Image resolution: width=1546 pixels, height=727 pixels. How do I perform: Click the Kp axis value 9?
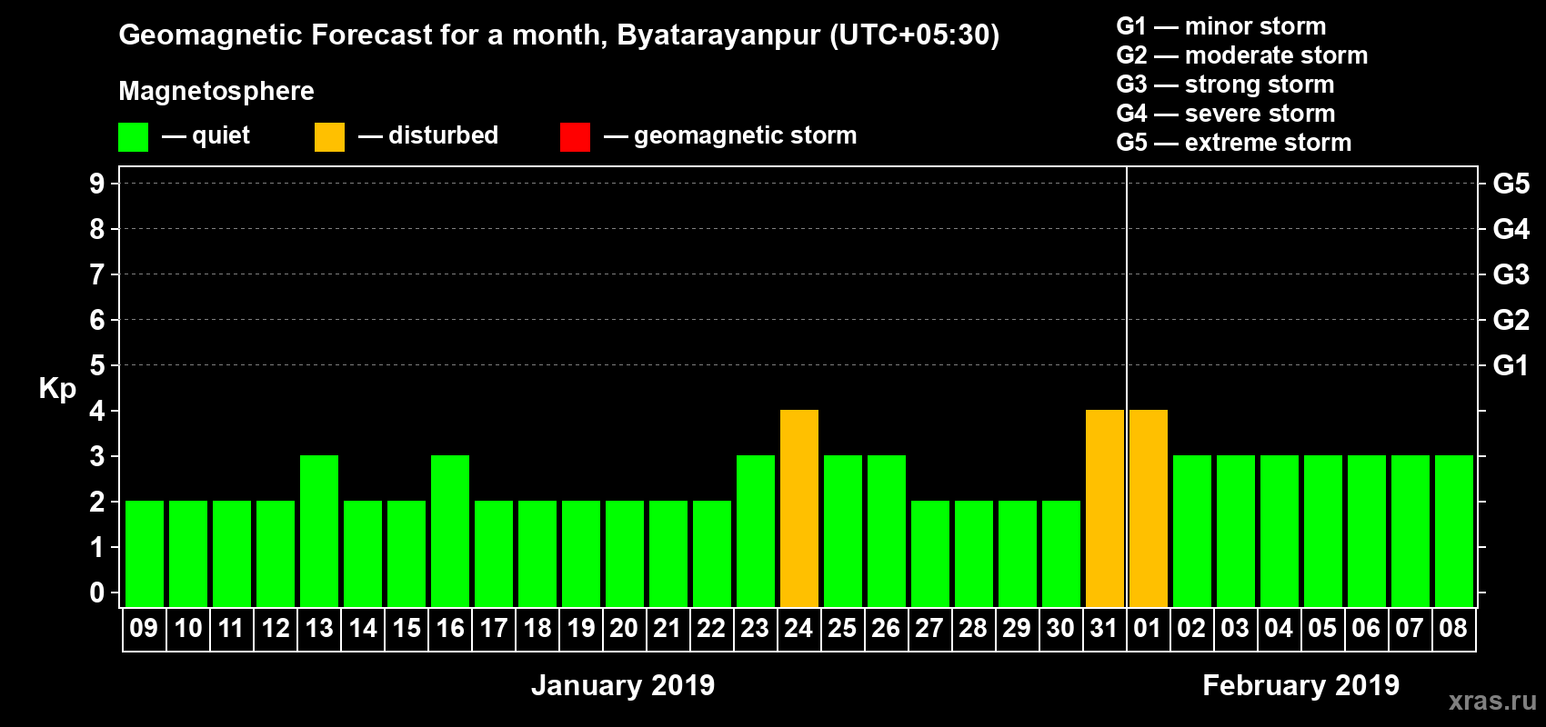[97, 184]
